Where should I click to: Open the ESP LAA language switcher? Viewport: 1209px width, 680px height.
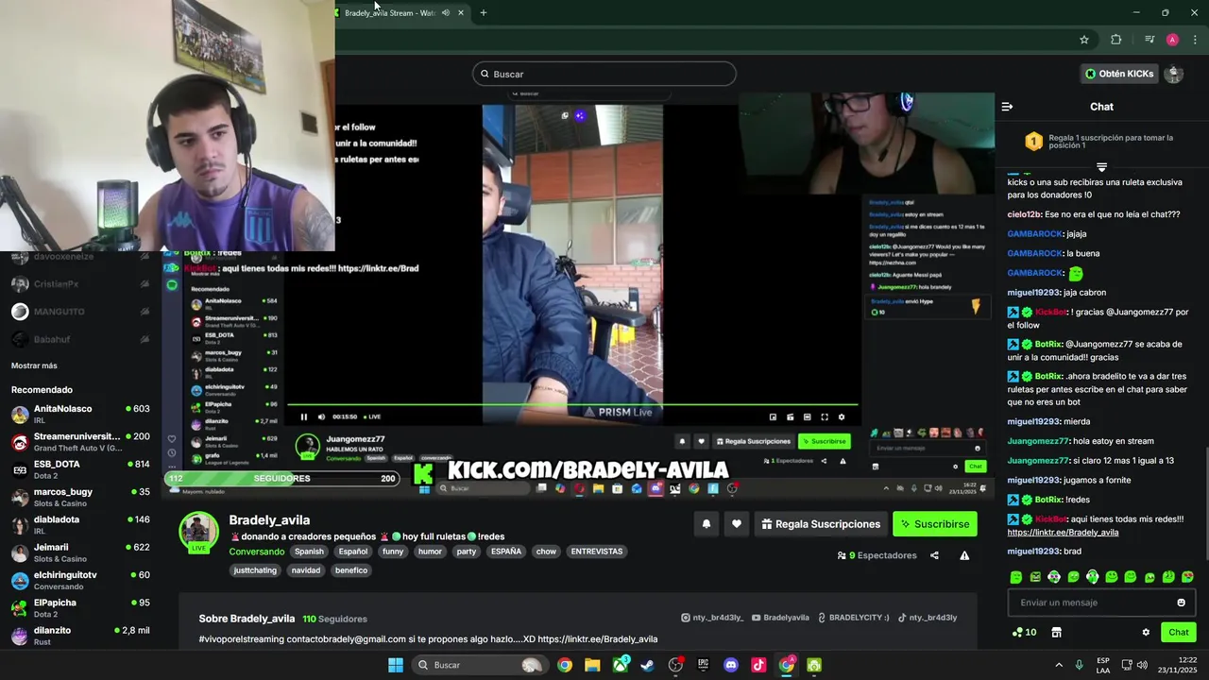(1103, 665)
